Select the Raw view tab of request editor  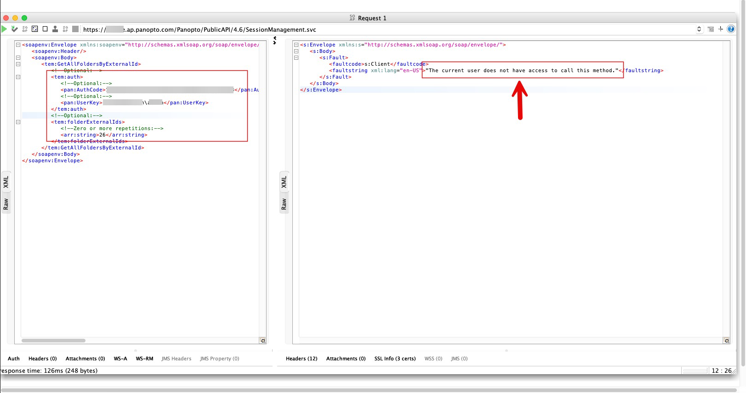point(6,204)
